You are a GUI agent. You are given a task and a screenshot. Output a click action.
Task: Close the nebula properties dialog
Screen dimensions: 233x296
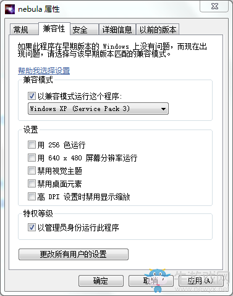pyautogui.click(x=214, y=6)
